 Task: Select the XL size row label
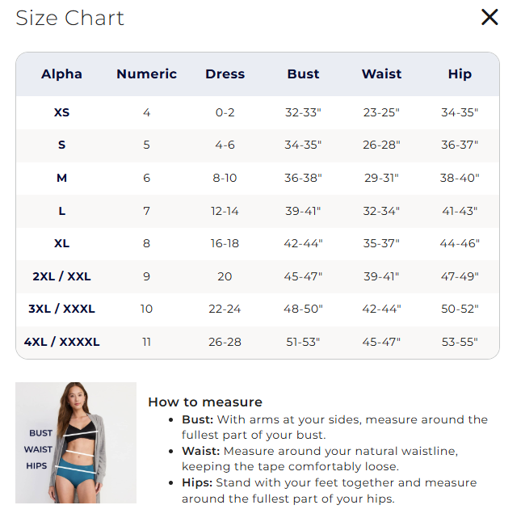point(62,243)
